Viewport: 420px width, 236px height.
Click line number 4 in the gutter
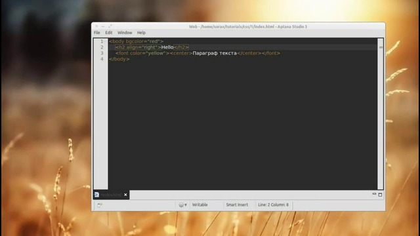coord(102,59)
